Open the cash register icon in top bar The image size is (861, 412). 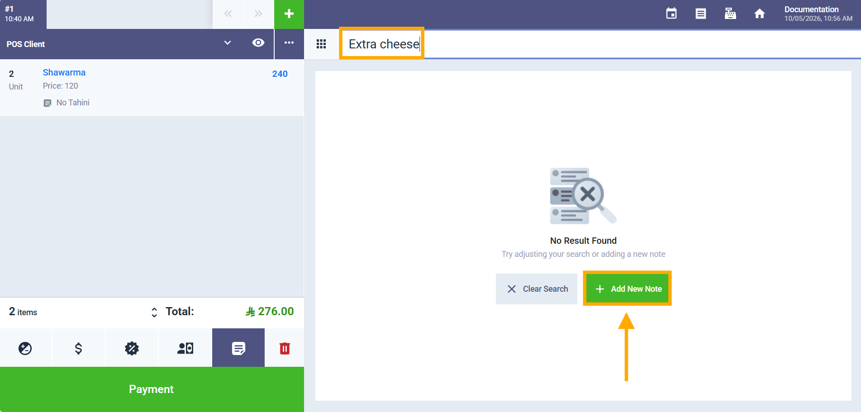(x=730, y=14)
